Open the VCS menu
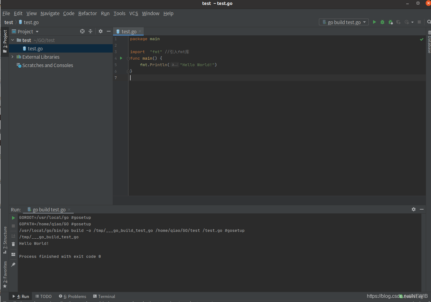The width and height of the screenshot is (431, 302). [134, 13]
